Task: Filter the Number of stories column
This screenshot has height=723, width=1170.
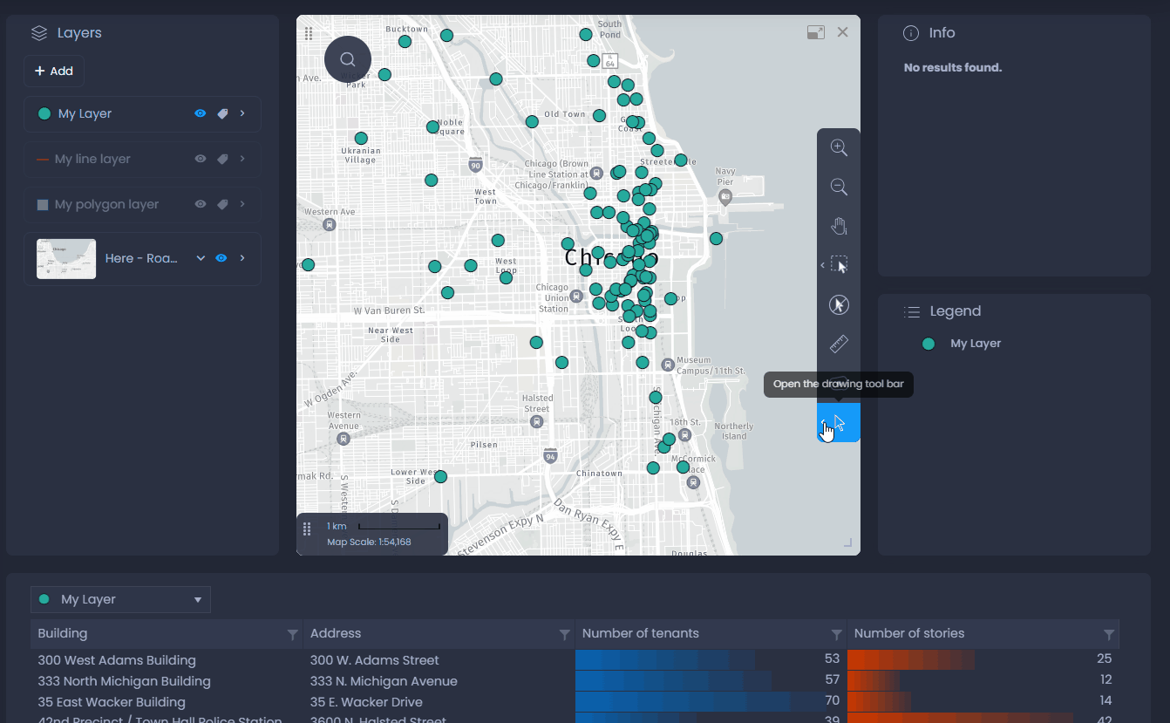Action: 1108,635
